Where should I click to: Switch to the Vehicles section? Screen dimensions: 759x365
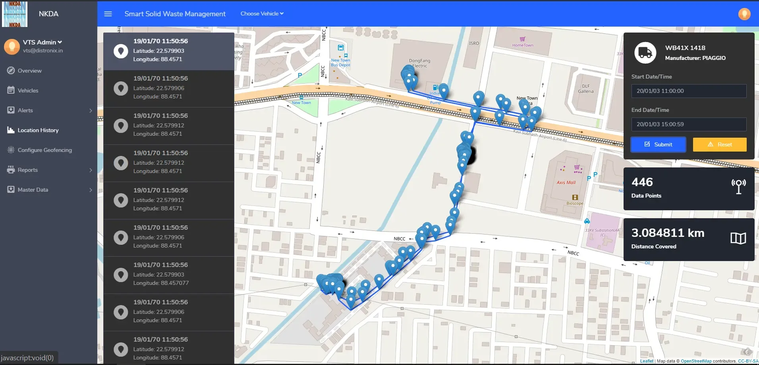click(28, 90)
